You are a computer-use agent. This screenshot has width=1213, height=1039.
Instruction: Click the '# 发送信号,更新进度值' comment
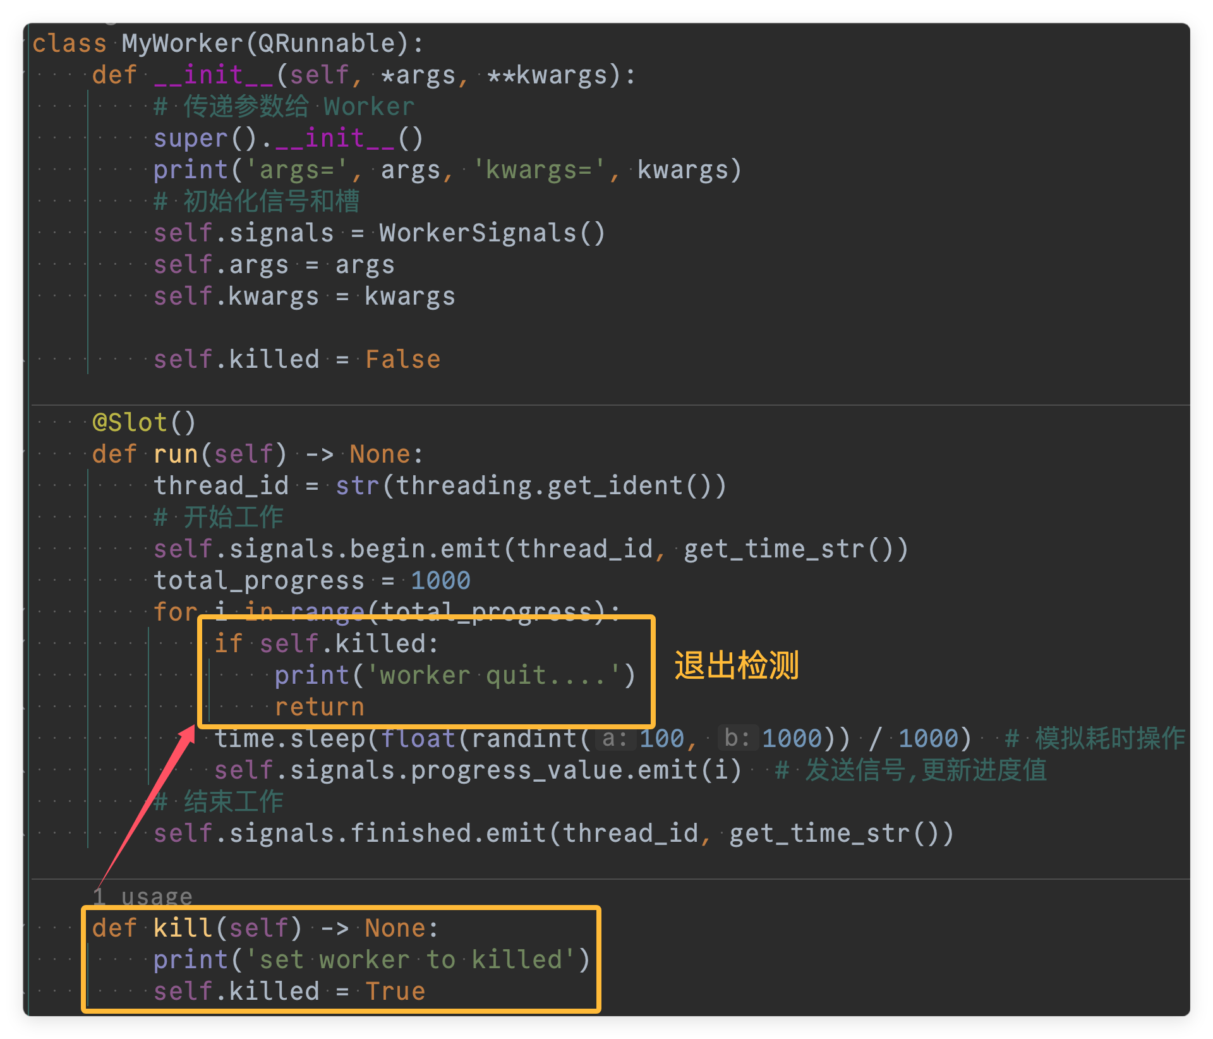tap(911, 770)
